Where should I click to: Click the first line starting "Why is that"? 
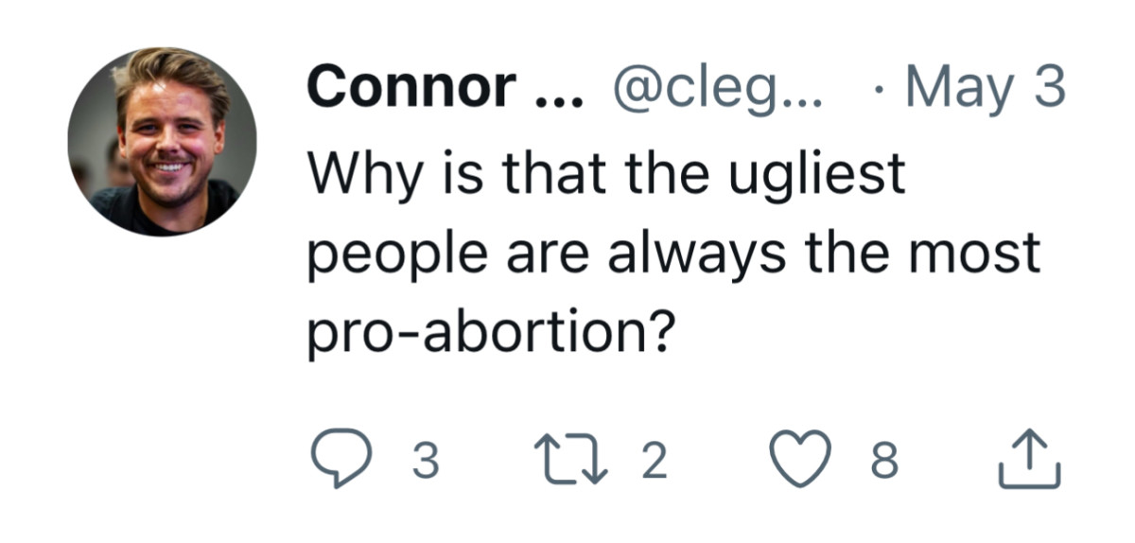pyautogui.click(x=605, y=177)
